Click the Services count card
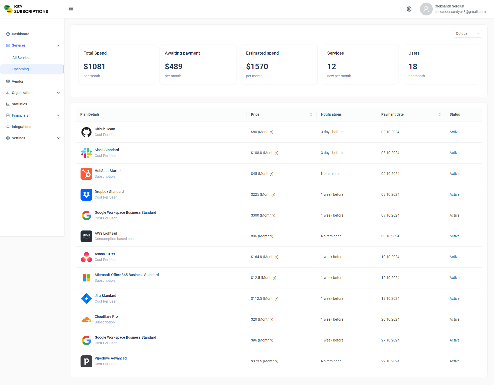494x385 pixels. tap(360, 65)
